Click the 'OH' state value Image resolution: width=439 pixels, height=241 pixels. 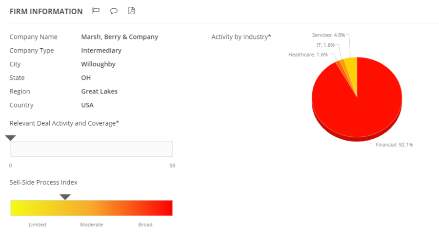point(86,78)
